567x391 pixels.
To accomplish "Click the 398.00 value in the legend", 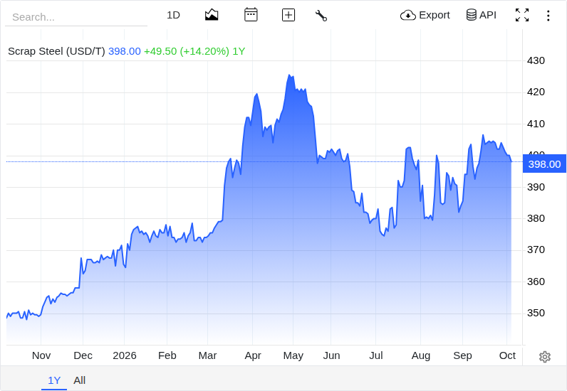I will 125,51.
